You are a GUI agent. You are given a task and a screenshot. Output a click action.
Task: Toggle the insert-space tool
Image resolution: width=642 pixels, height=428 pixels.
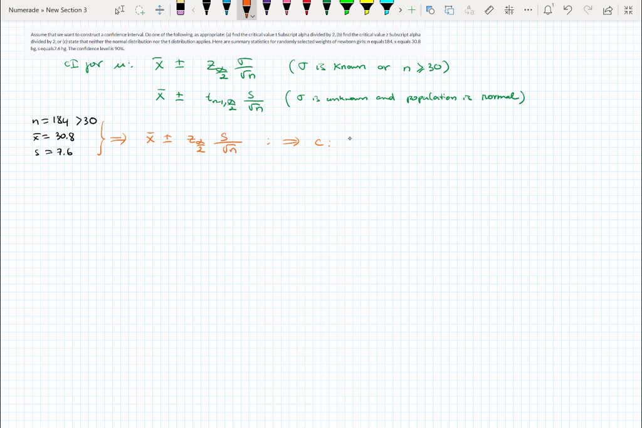coord(160,9)
